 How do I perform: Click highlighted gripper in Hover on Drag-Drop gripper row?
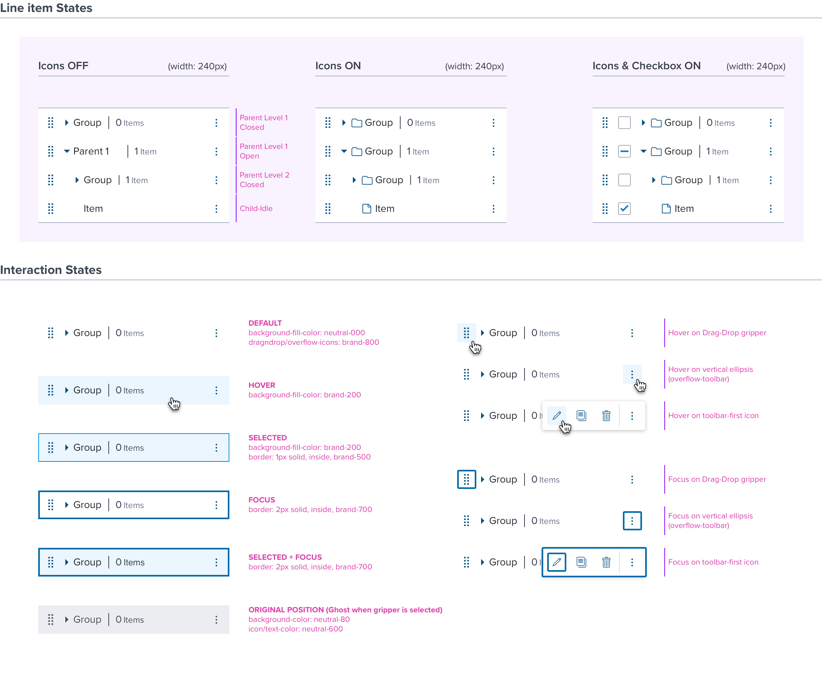(x=466, y=333)
